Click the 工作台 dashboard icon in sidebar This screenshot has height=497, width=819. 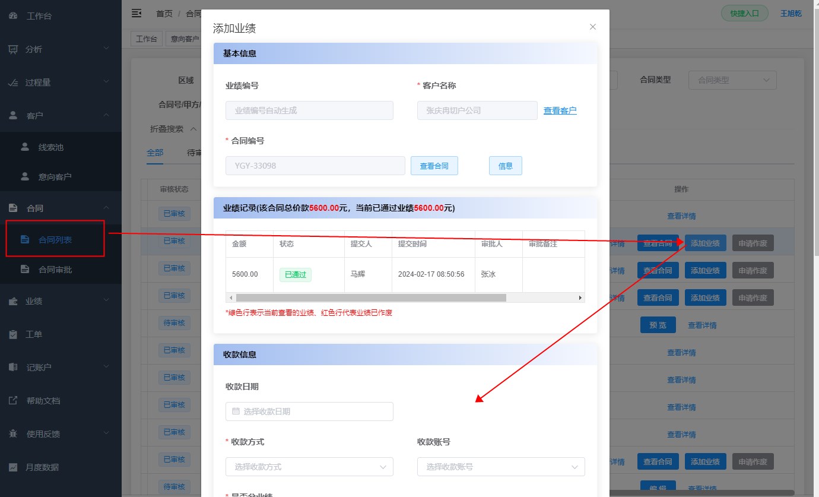pyautogui.click(x=12, y=16)
